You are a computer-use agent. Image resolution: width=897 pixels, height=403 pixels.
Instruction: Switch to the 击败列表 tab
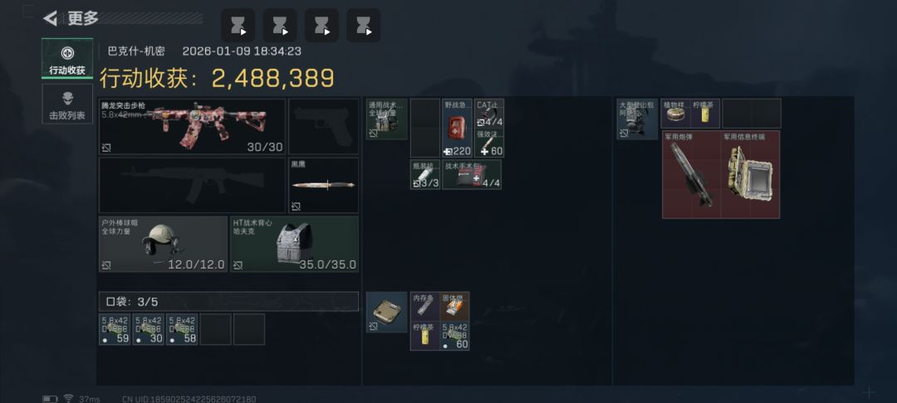point(67,104)
